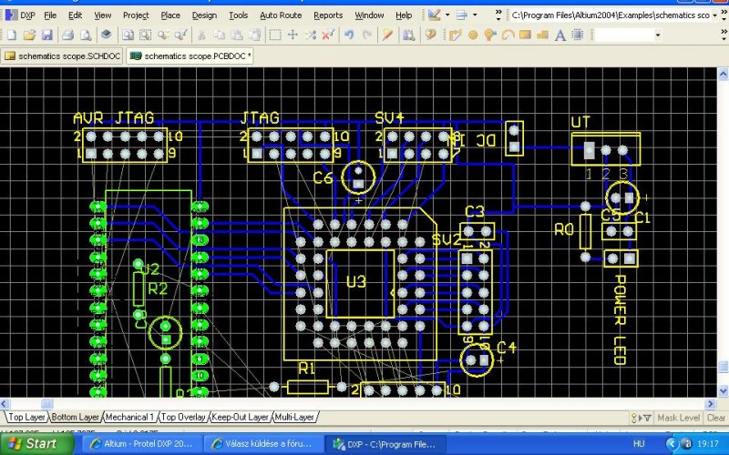Select the Multi-Layer tab

click(294, 417)
